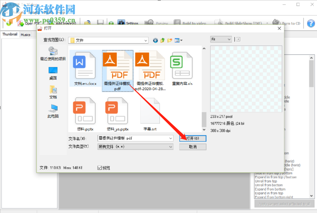The height and width of the screenshot is (213, 317).
Task: Expand the Build SlideShow dropdown arrow
Action: coord(267,23)
